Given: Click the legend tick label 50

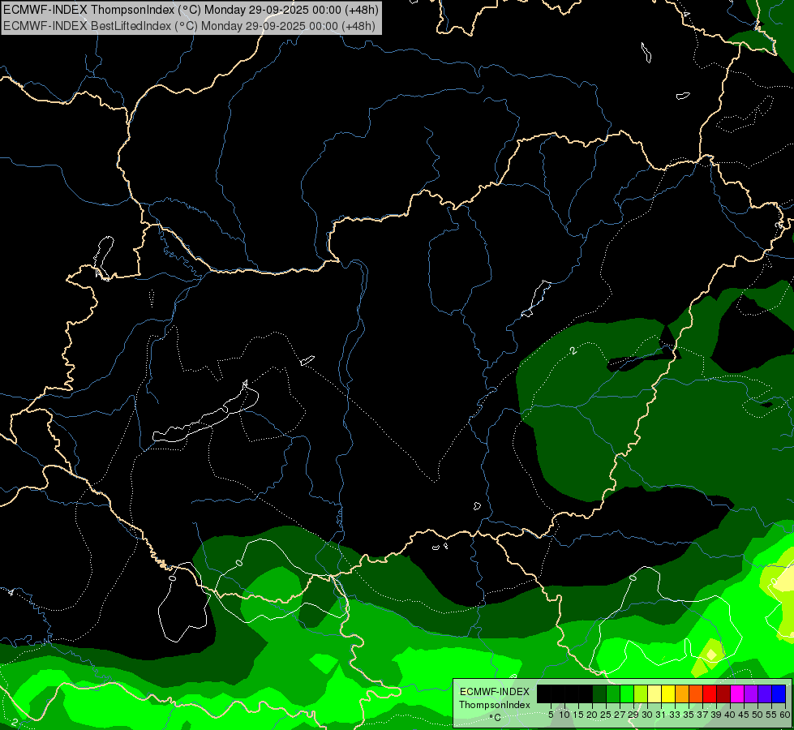Looking at the screenshot, I should point(758,715).
